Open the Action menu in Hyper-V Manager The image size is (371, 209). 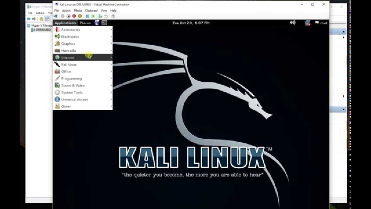(x=40, y=13)
